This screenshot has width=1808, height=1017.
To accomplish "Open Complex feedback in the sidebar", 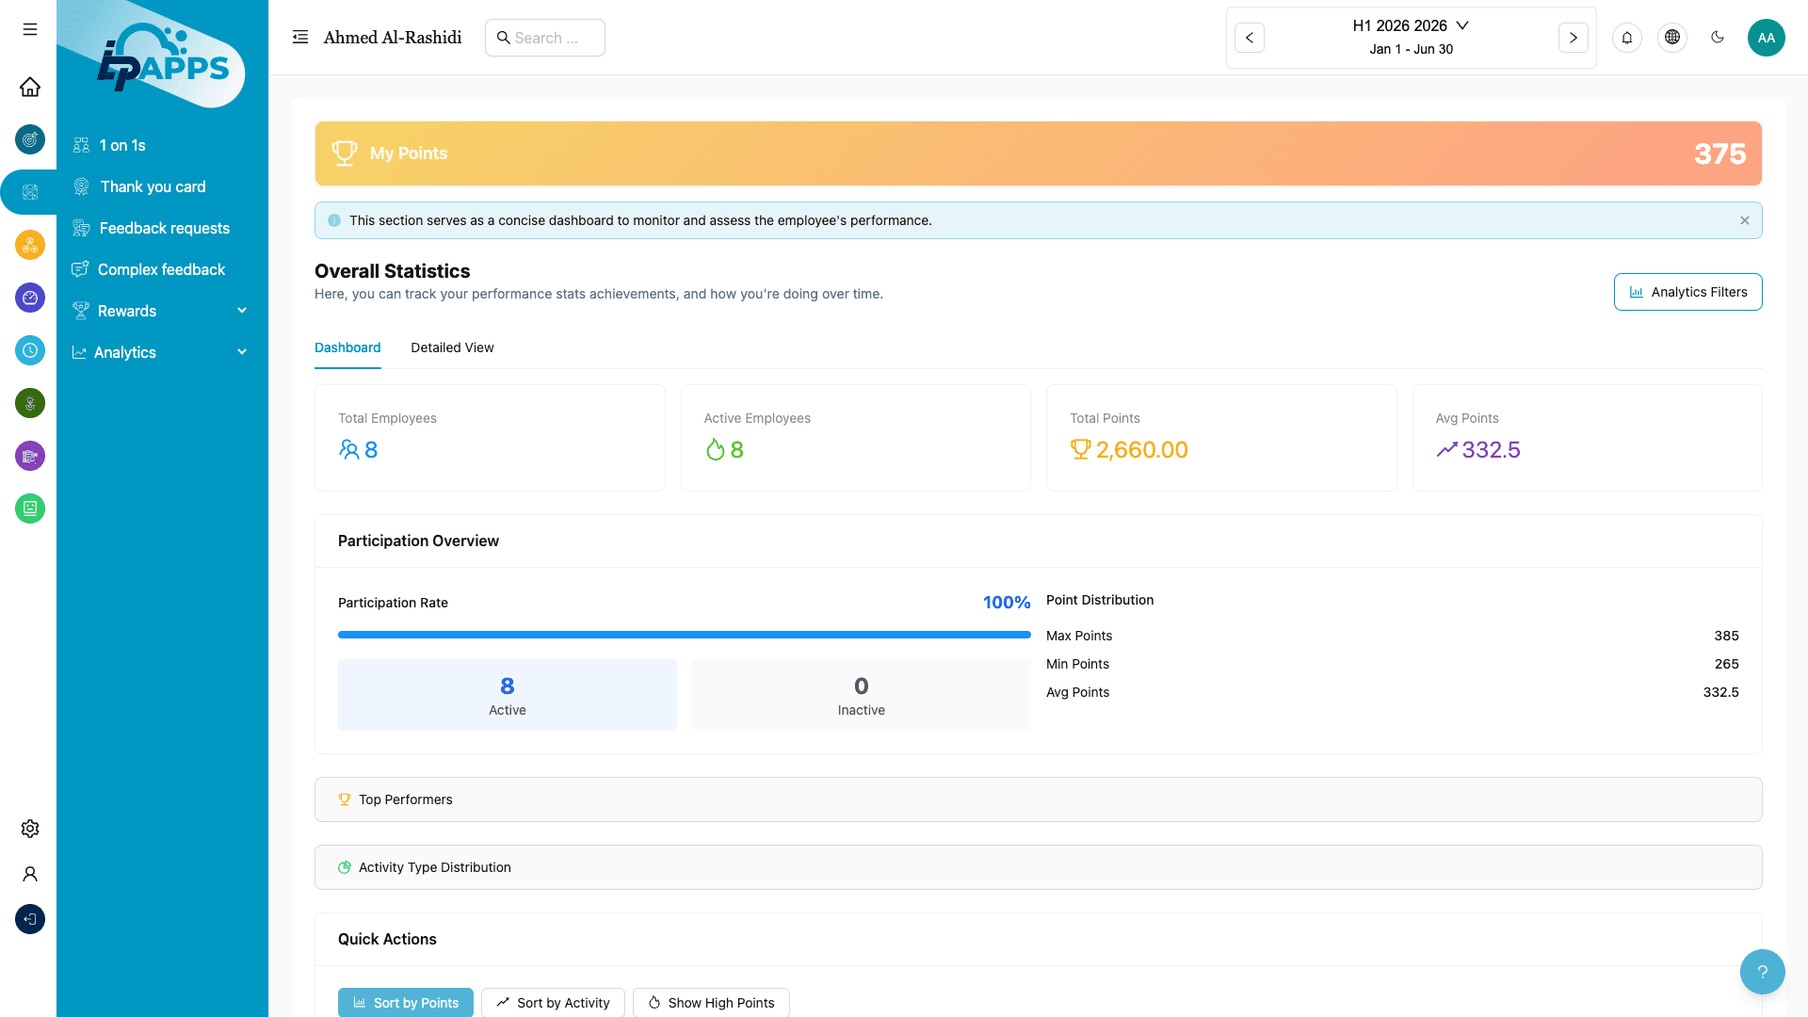I will point(162,269).
